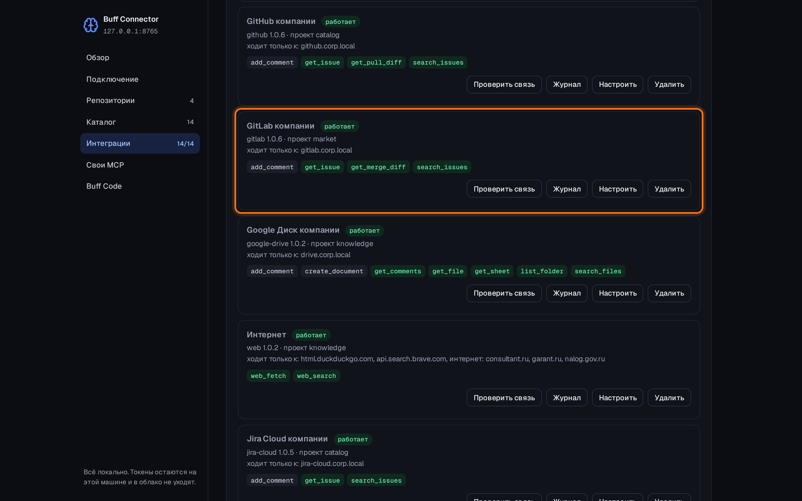802x501 pixels.
Task: Open Журнал for GitLab компании
Action: 567,189
